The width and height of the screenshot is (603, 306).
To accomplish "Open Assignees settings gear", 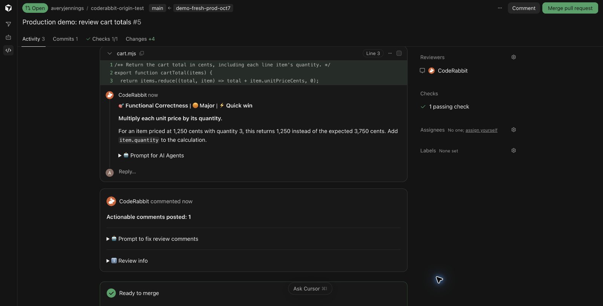I will click(514, 130).
